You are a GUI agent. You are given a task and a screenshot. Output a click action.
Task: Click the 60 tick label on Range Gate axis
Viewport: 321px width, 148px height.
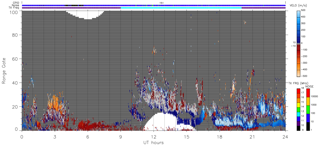pos(15,59)
